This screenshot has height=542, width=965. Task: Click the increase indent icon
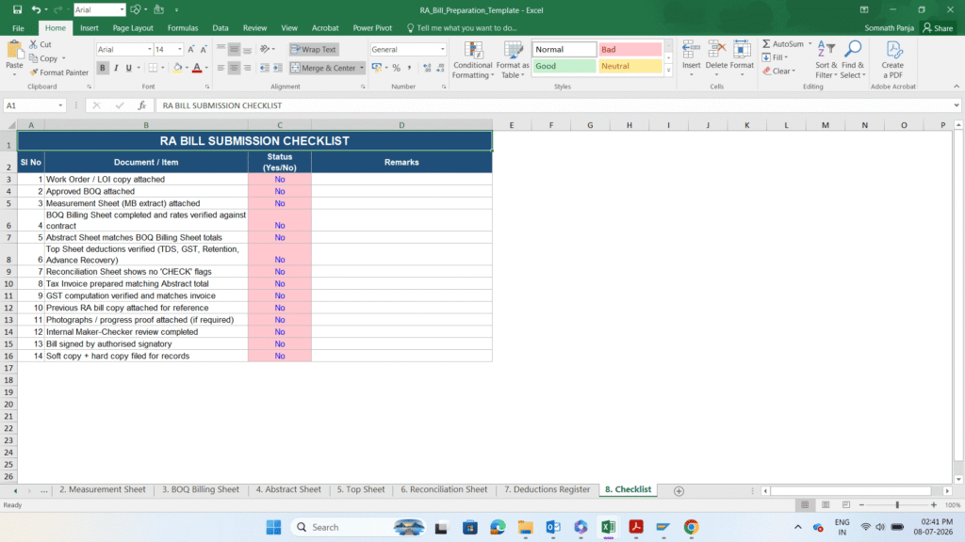click(x=278, y=68)
